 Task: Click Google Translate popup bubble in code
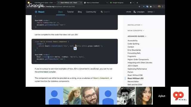point(75,48)
